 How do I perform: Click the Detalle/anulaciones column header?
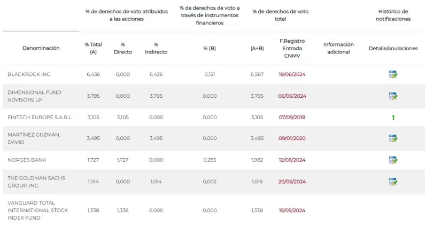pyautogui.click(x=393, y=48)
